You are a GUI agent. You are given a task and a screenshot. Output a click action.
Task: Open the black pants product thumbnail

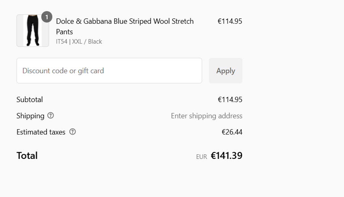click(x=32, y=31)
